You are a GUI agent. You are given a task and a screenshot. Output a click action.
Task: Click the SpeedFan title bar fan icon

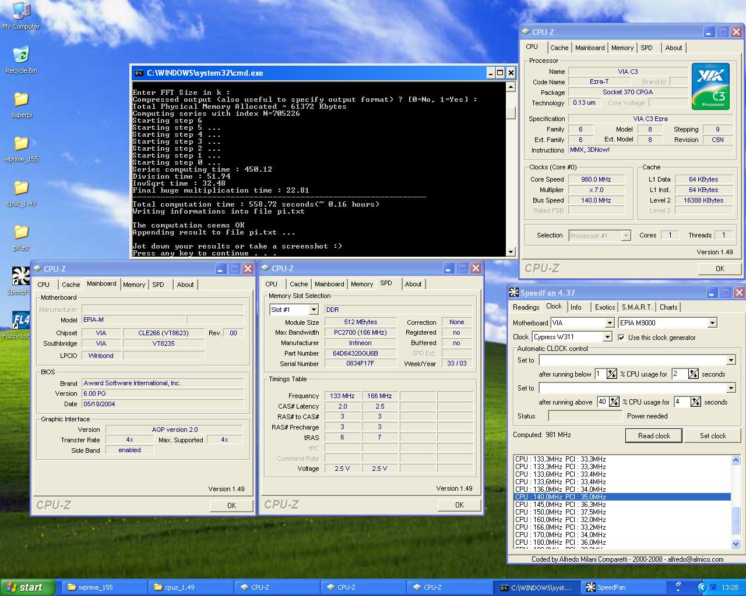[x=513, y=293]
